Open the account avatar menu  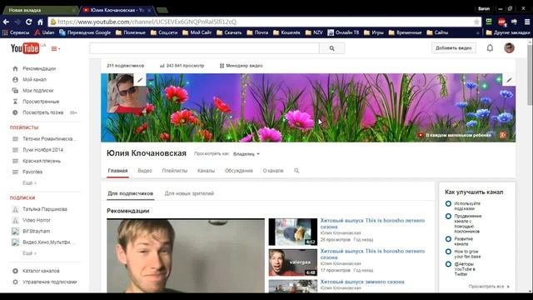pyautogui.click(x=509, y=48)
